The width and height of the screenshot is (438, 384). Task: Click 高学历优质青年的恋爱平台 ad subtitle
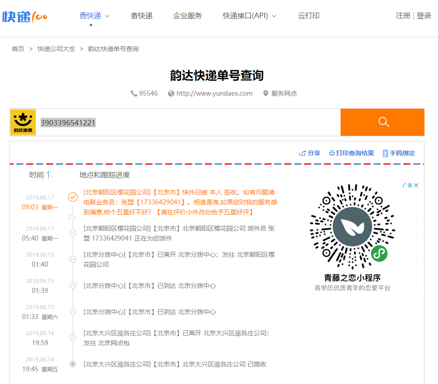(x=352, y=288)
